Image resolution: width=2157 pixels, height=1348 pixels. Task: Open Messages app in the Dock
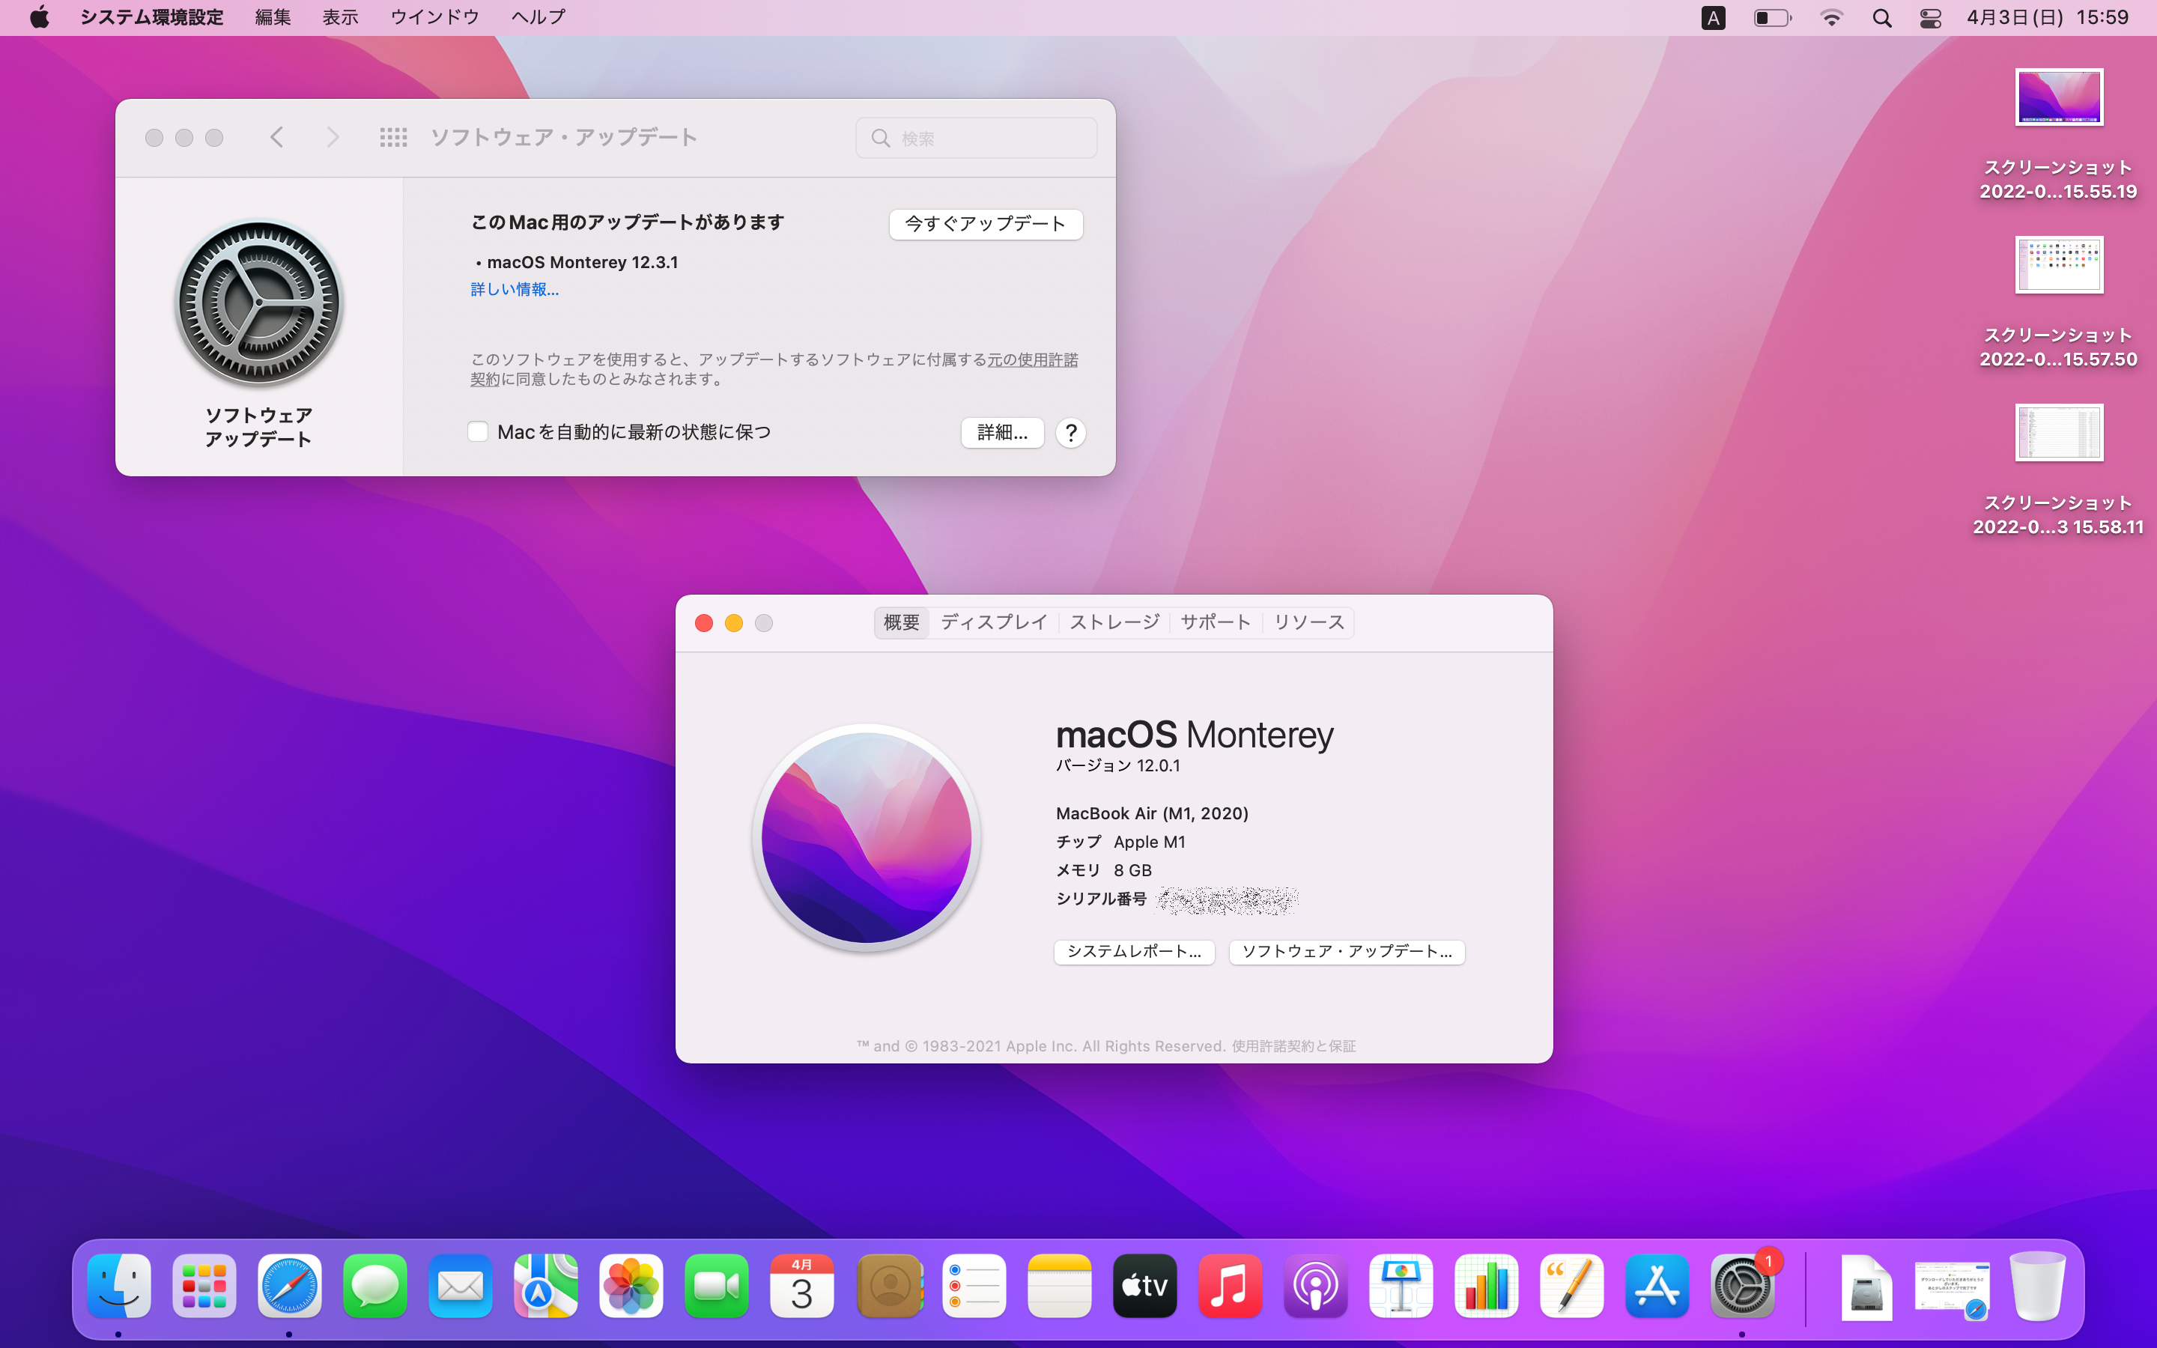pos(375,1286)
